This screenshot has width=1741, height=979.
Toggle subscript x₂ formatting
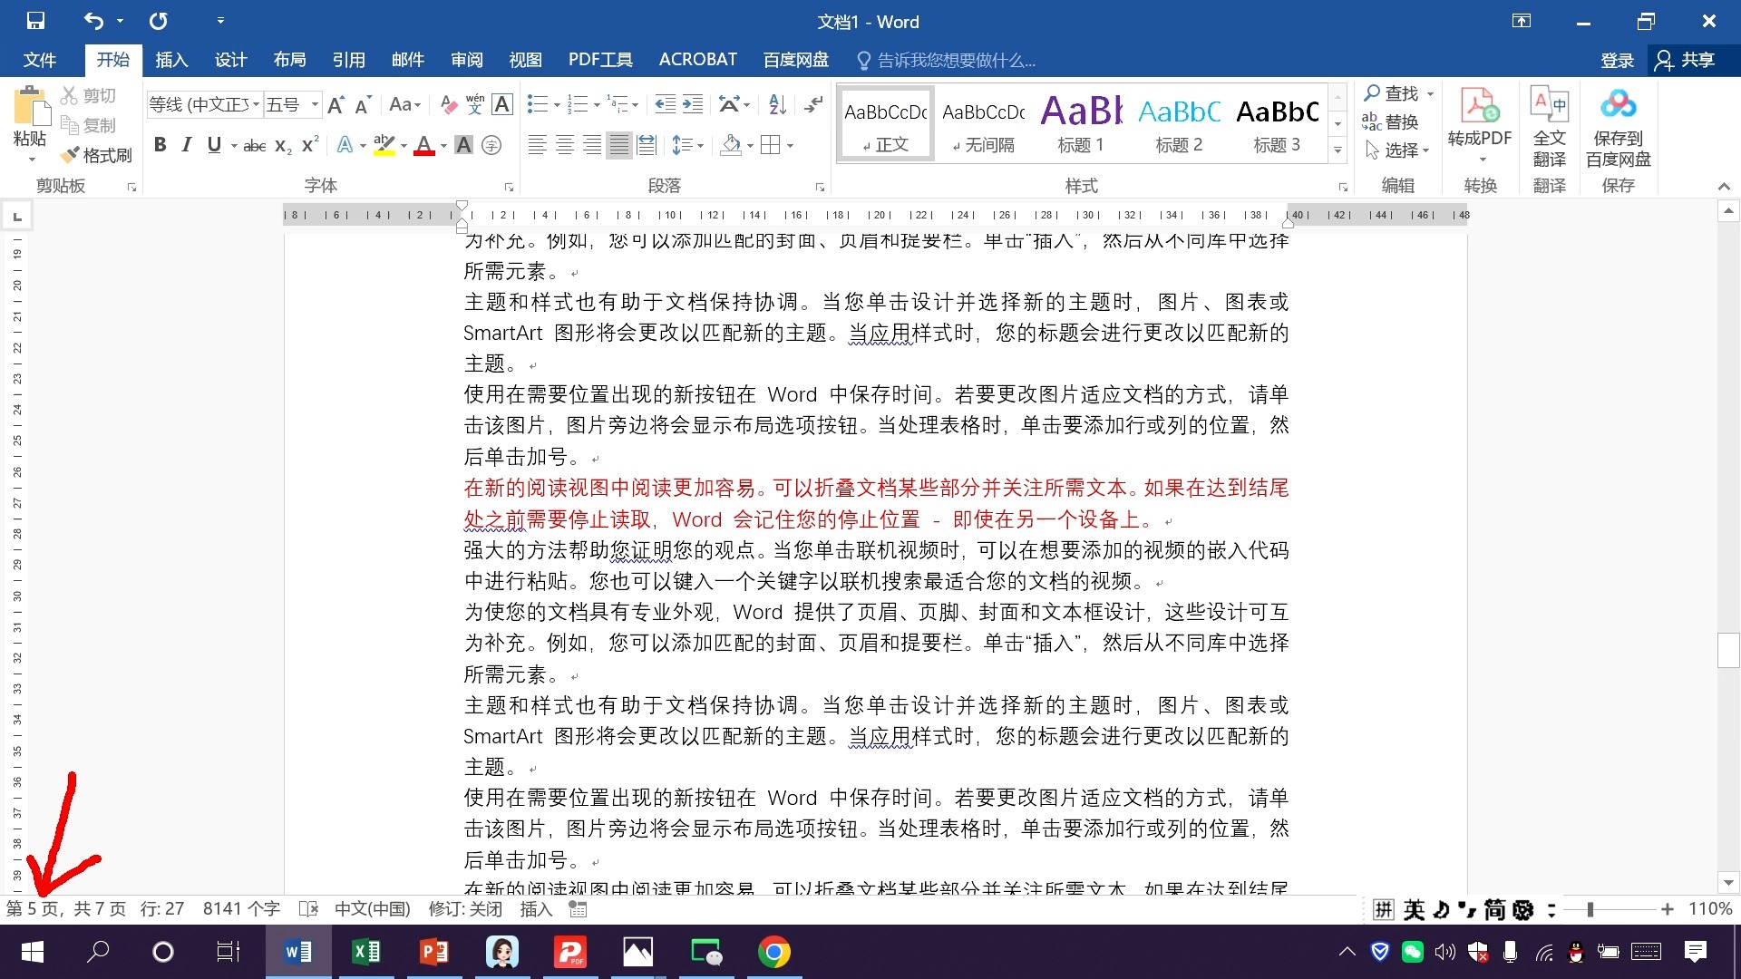point(283,145)
